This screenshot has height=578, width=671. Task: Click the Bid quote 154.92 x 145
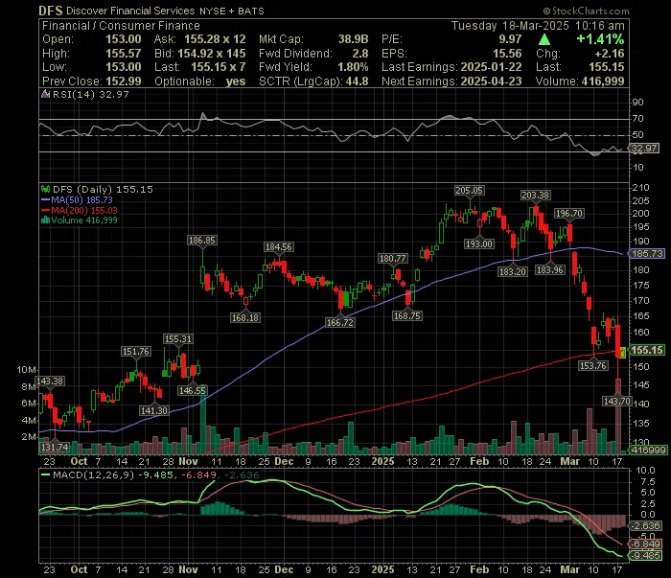(212, 53)
